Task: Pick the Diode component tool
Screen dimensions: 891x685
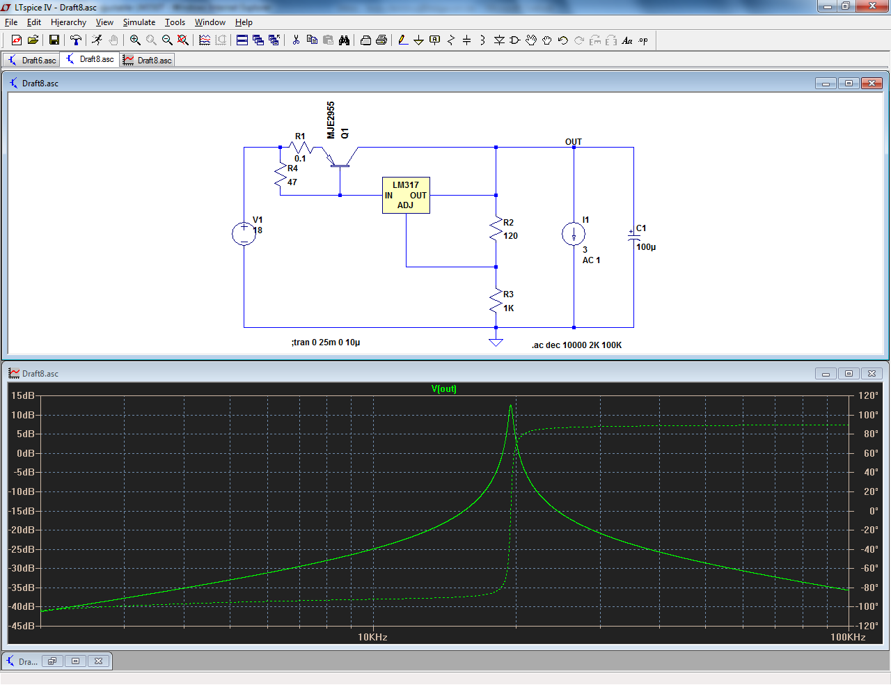Action: [x=499, y=40]
